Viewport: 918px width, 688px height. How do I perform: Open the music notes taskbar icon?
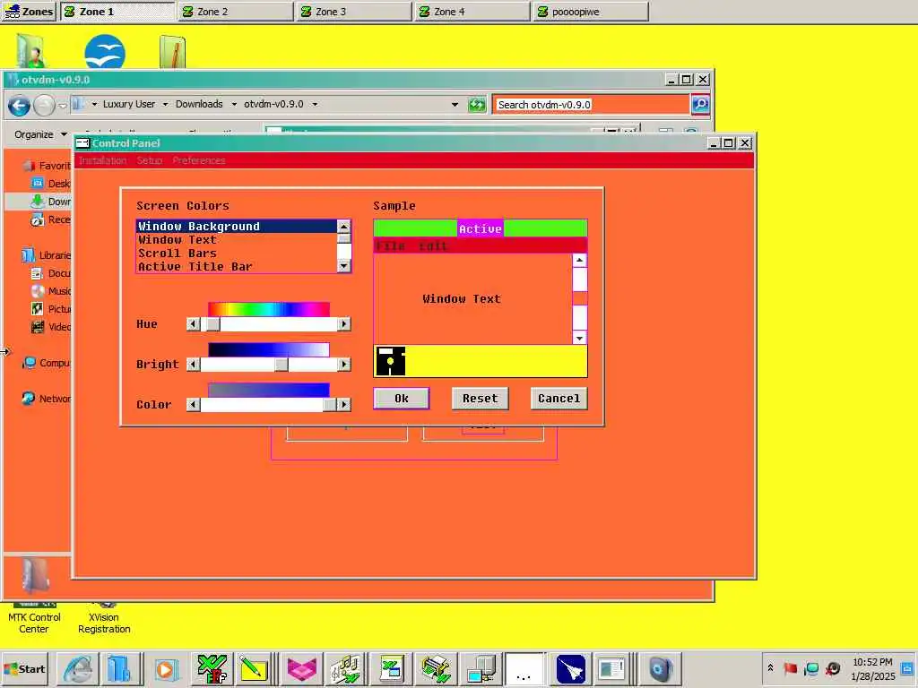coord(345,668)
